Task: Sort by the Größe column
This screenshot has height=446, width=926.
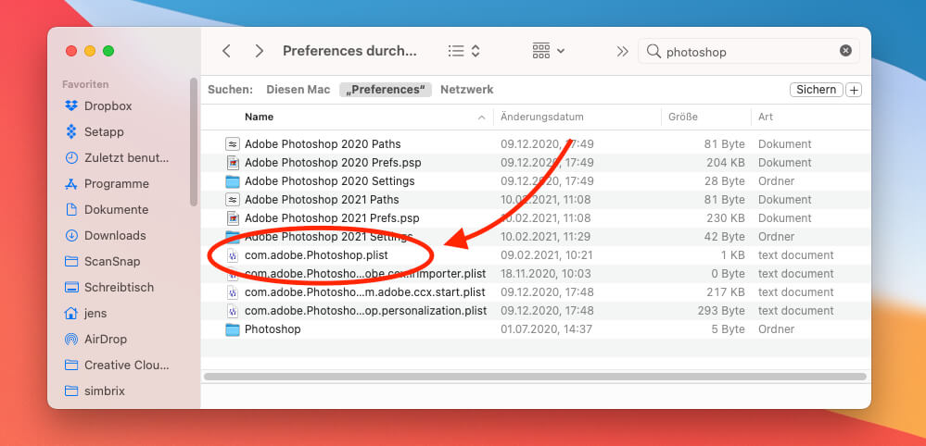Action: (683, 117)
